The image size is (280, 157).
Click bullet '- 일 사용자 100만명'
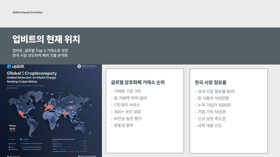point(212,98)
